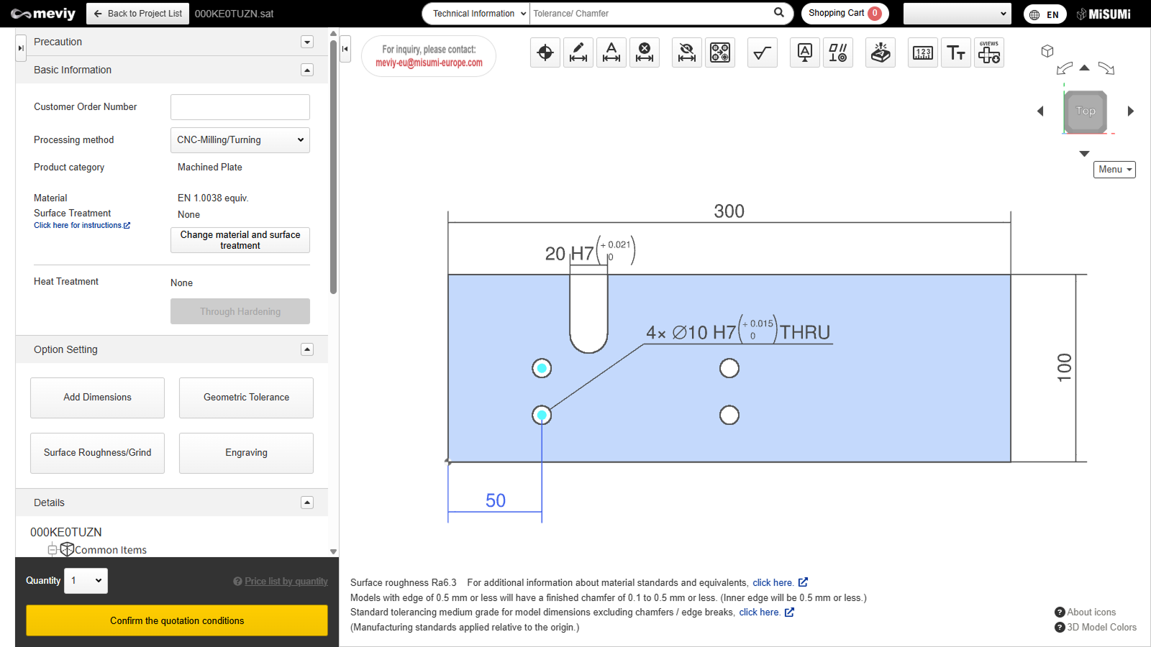The height and width of the screenshot is (647, 1151).
Task: Click the Customer Order Number field
Action: (x=240, y=107)
